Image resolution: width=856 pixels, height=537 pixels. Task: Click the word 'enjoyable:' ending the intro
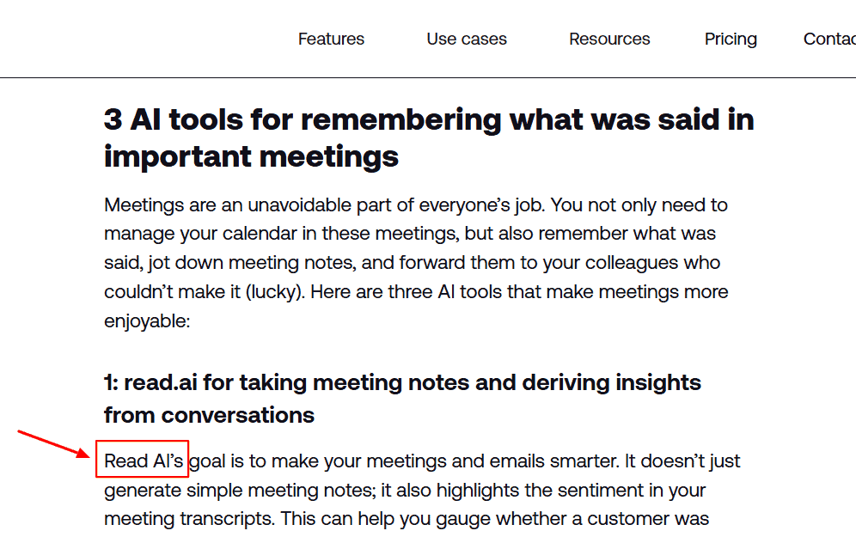(x=147, y=321)
